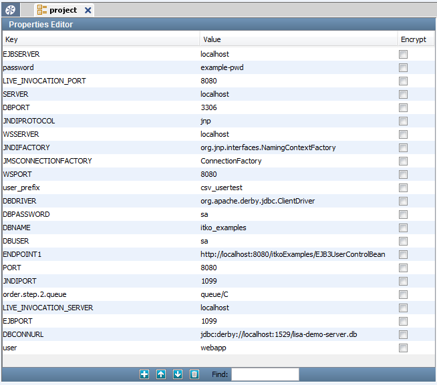Select the EJBPORT key cell
Viewport: 437px width, 385px height.
click(x=101, y=321)
